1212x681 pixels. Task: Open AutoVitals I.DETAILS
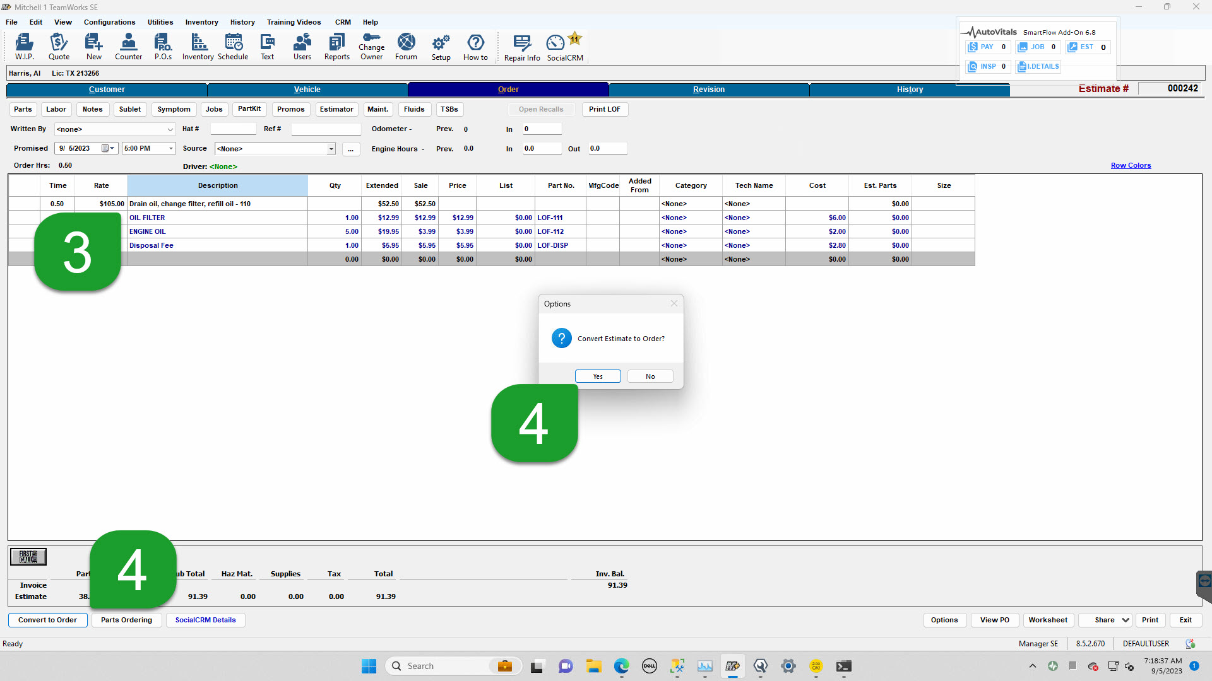click(1038, 66)
